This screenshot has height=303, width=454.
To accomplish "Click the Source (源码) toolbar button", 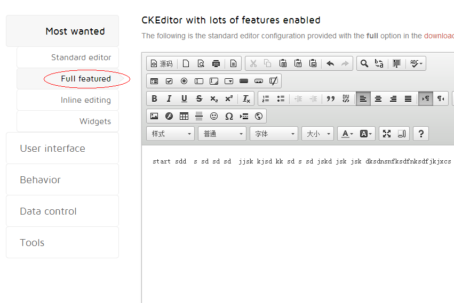I will point(162,63).
